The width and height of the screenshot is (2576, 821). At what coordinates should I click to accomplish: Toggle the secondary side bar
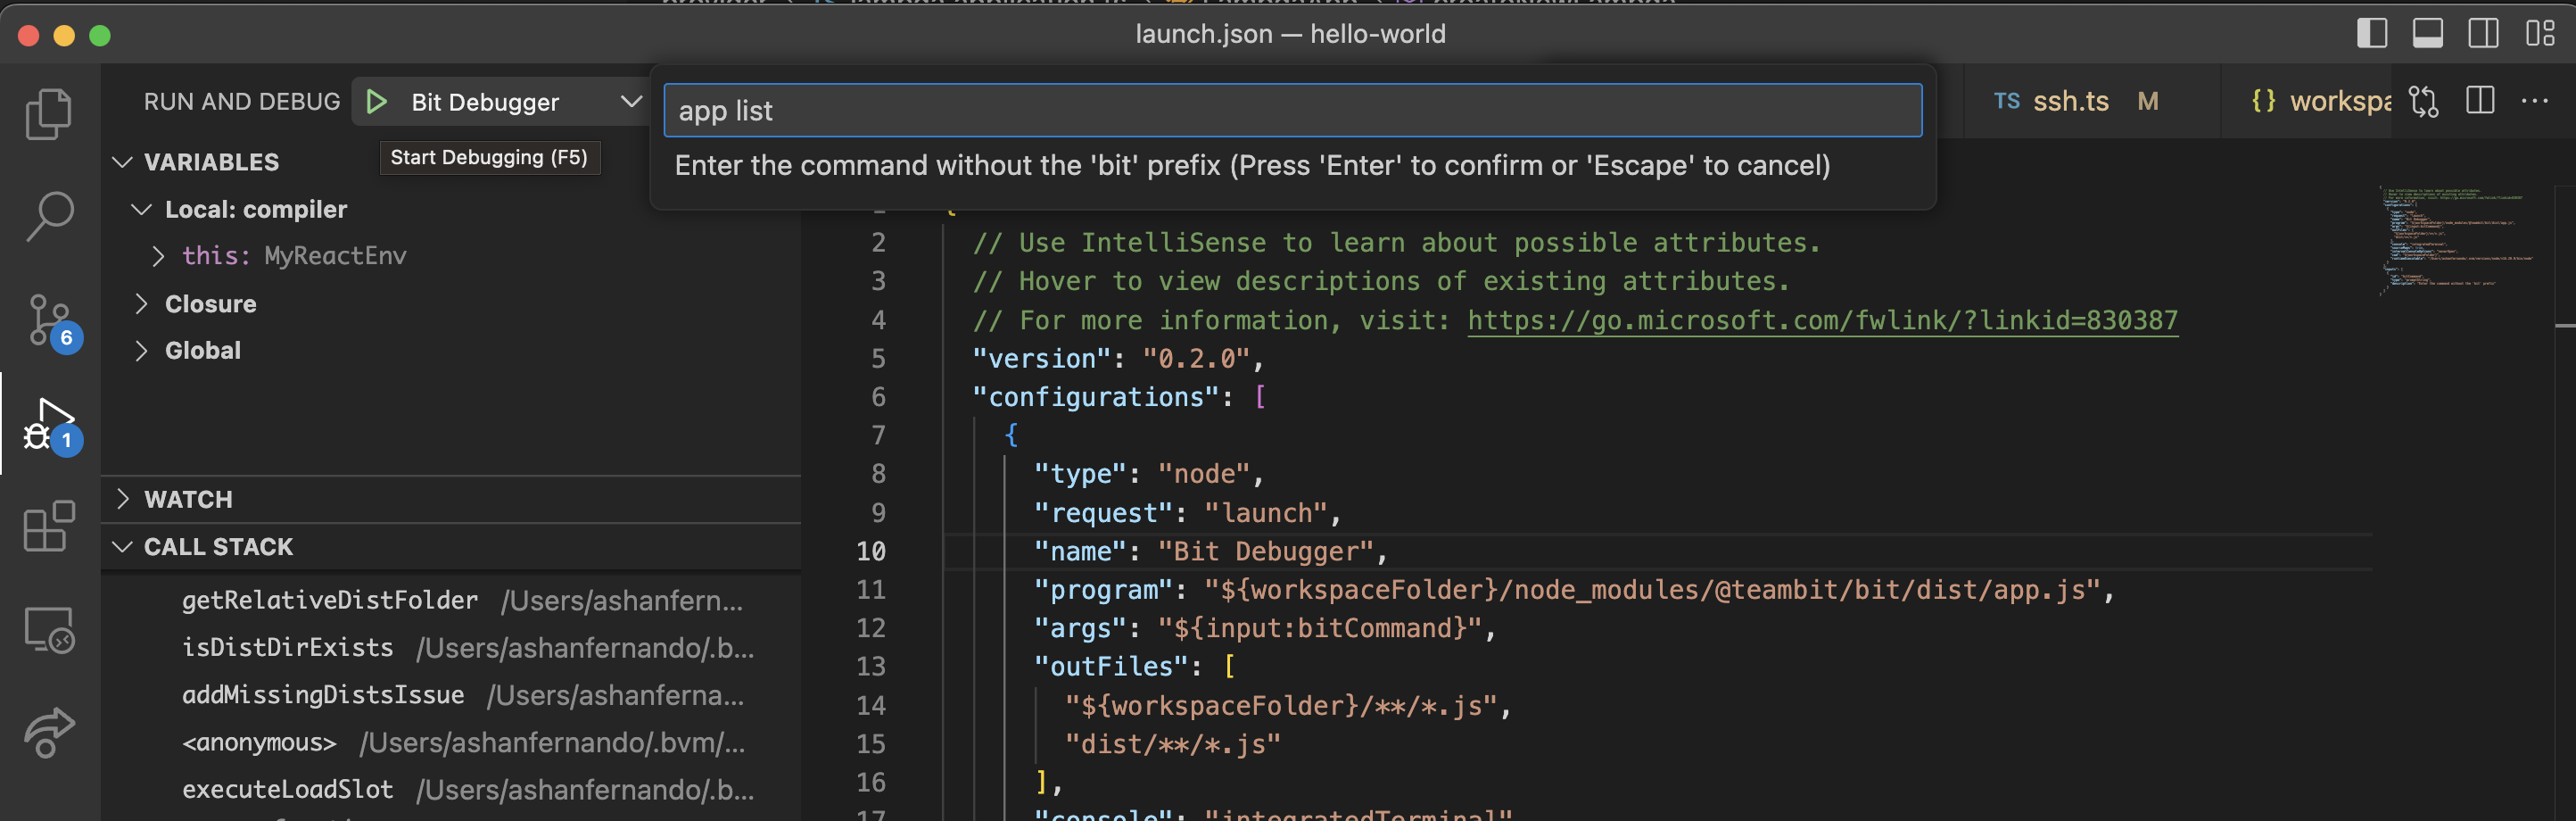(x=2483, y=33)
